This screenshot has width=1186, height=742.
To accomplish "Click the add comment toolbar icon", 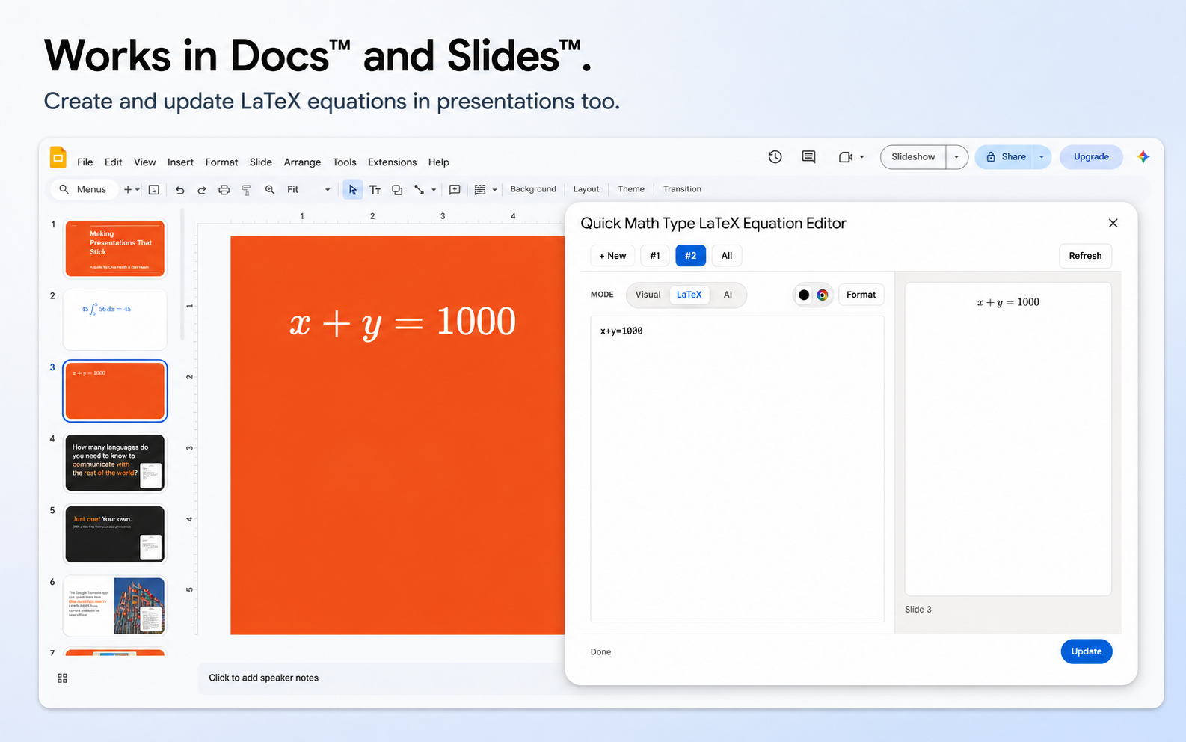I will pos(455,190).
